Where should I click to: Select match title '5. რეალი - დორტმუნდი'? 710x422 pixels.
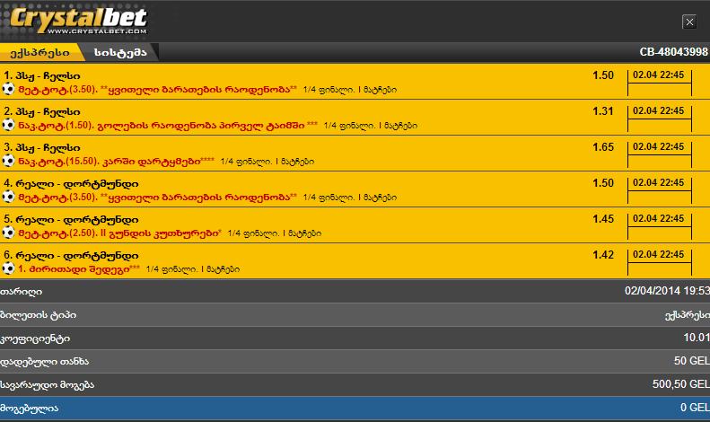(71, 219)
